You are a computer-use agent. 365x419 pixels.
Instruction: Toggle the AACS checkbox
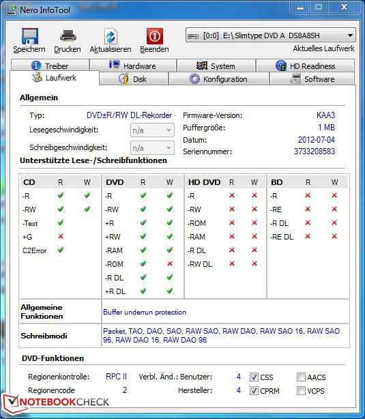pos(301,377)
